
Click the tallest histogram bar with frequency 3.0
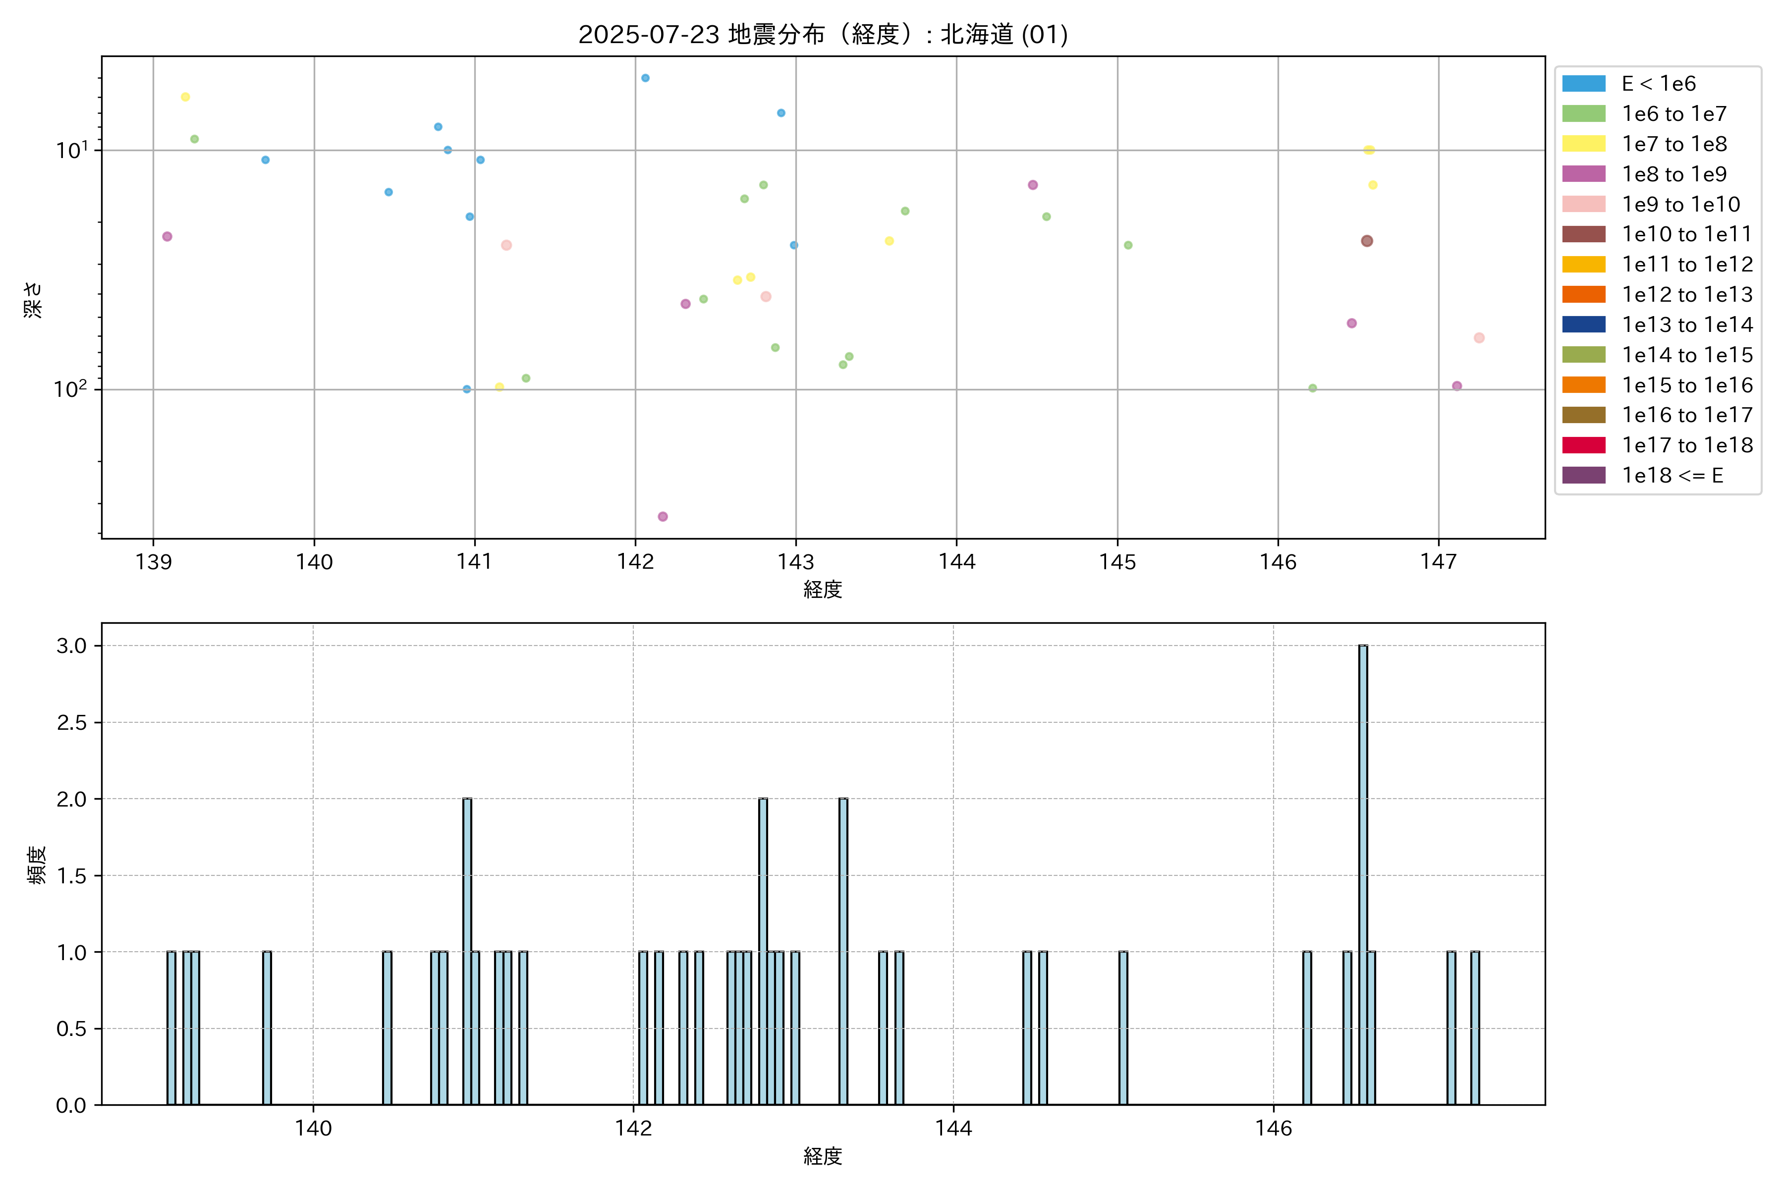[1363, 874]
